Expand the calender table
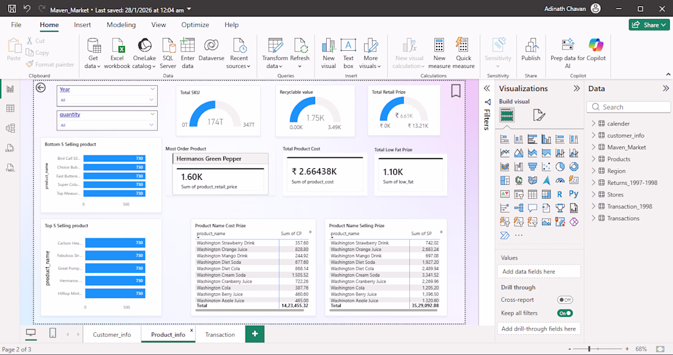Viewport: 673px width, 355px height. tap(593, 123)
